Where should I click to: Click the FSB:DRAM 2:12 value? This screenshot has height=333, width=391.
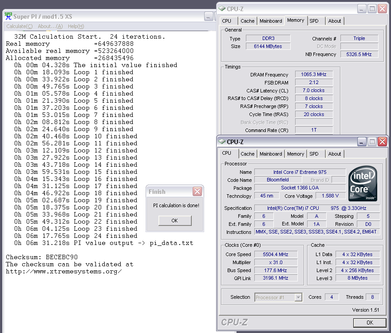[314, 82]
